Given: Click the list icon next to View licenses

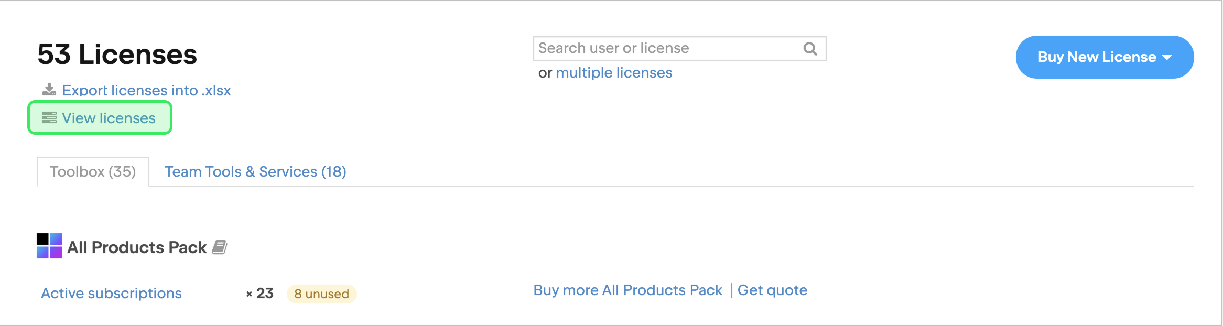Looking at the screenshot, I should pos(49,117).
